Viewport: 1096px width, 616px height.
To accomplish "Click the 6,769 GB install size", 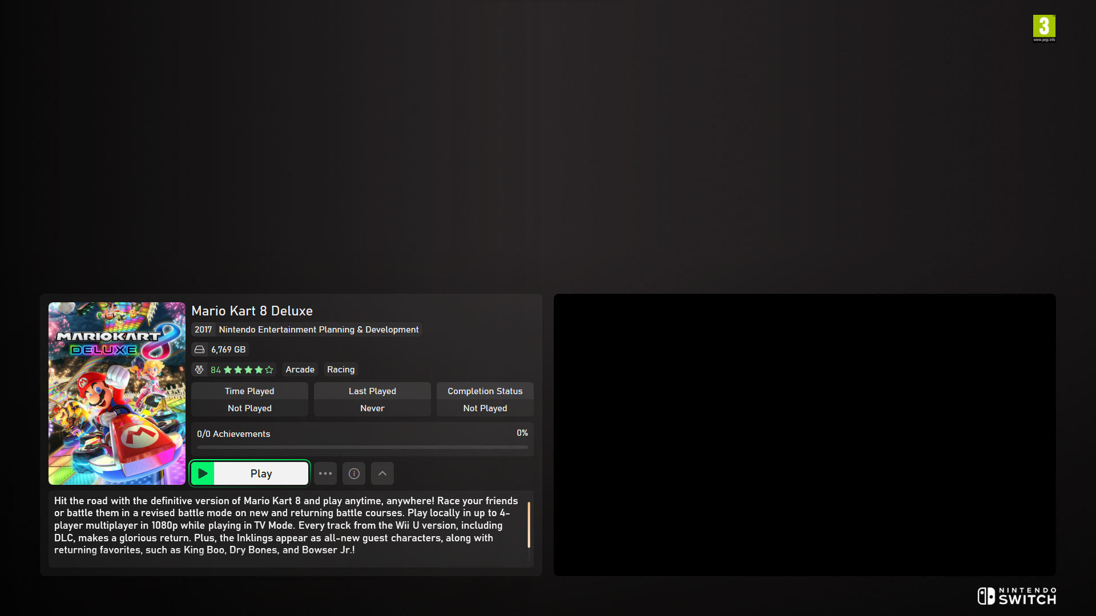I will [x=228, y=350].
